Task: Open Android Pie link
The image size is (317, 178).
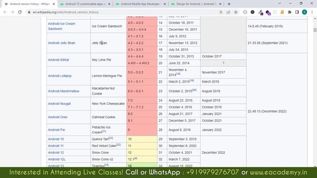Action: pos(56,130)
